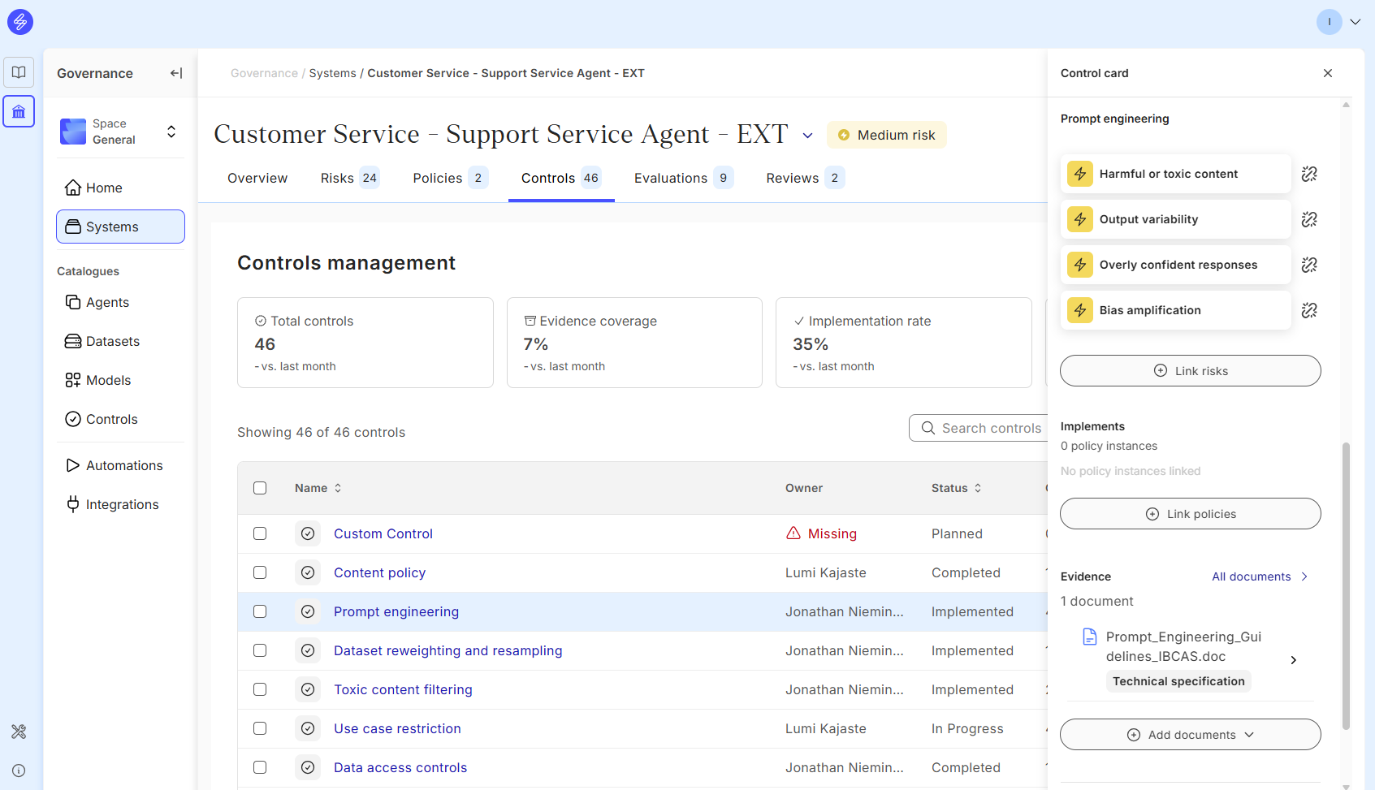1375x790 pixels.
Task: Open the Add documents dropdown
Action: point(1190,735)
